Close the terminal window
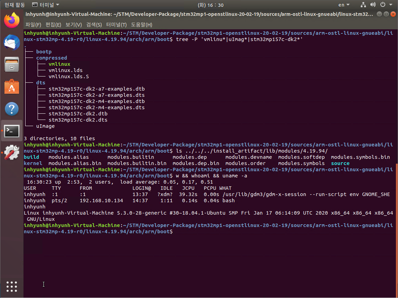Screen dimensions: 398x298 click(x=393, y=14)
